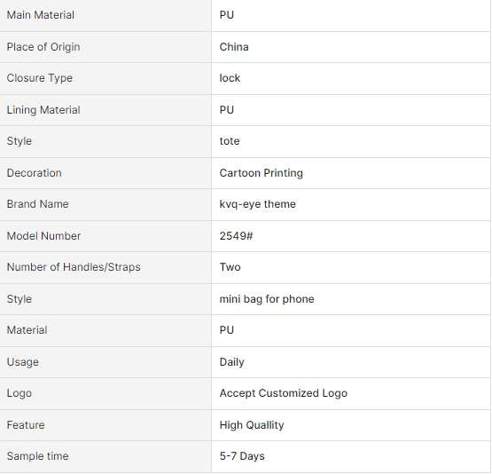Select the 2549# model value
Viewport: 492px width, 474px height.
pos(236,236)
